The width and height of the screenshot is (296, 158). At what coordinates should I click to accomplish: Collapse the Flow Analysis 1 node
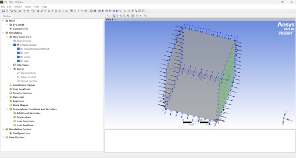(7, 37)
